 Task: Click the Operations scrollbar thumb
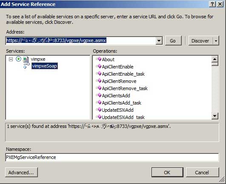(x=215, y=64)
